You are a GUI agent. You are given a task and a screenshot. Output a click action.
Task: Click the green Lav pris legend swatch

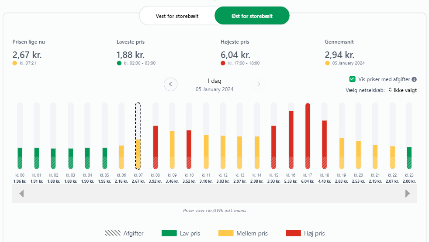pos(169,233)
